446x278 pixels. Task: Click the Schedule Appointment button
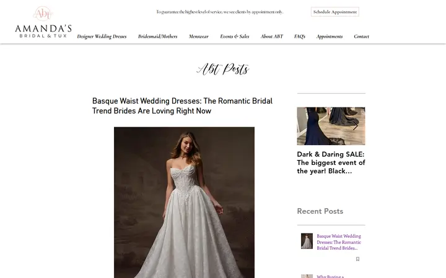coord(334,12)
